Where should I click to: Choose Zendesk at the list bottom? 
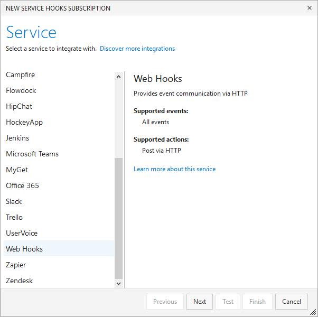coord(19,281)
